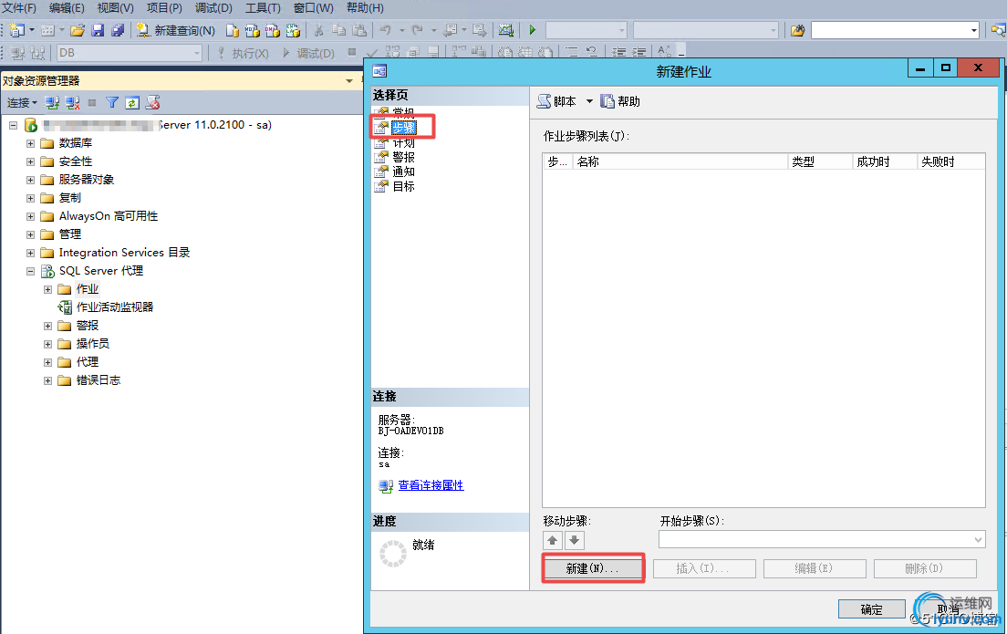This screenshot has height=634, width=1007.
Task: Expand the 复制 folder
Action: click(30, 198)
